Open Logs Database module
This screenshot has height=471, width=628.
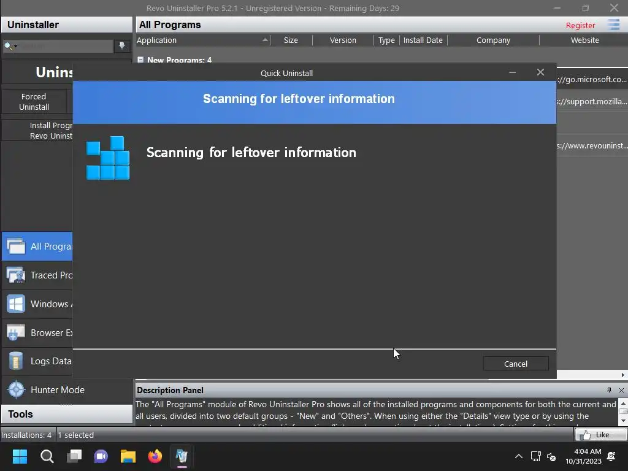pos(37,361)
